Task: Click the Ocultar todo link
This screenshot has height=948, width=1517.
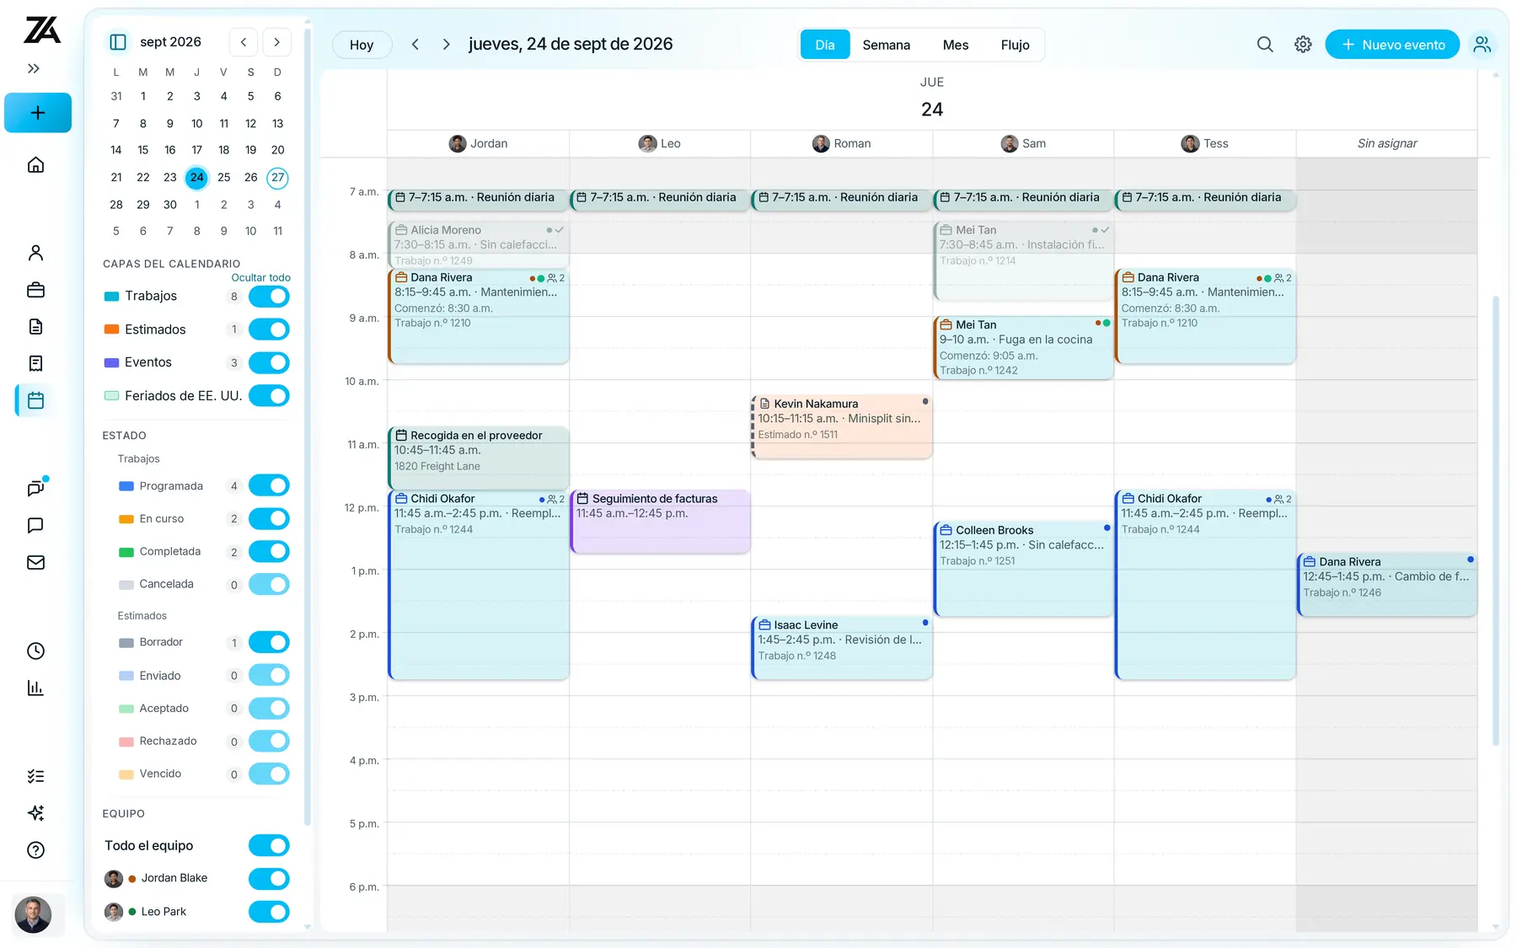Action: pyautogui.click(x=260, y=277)
